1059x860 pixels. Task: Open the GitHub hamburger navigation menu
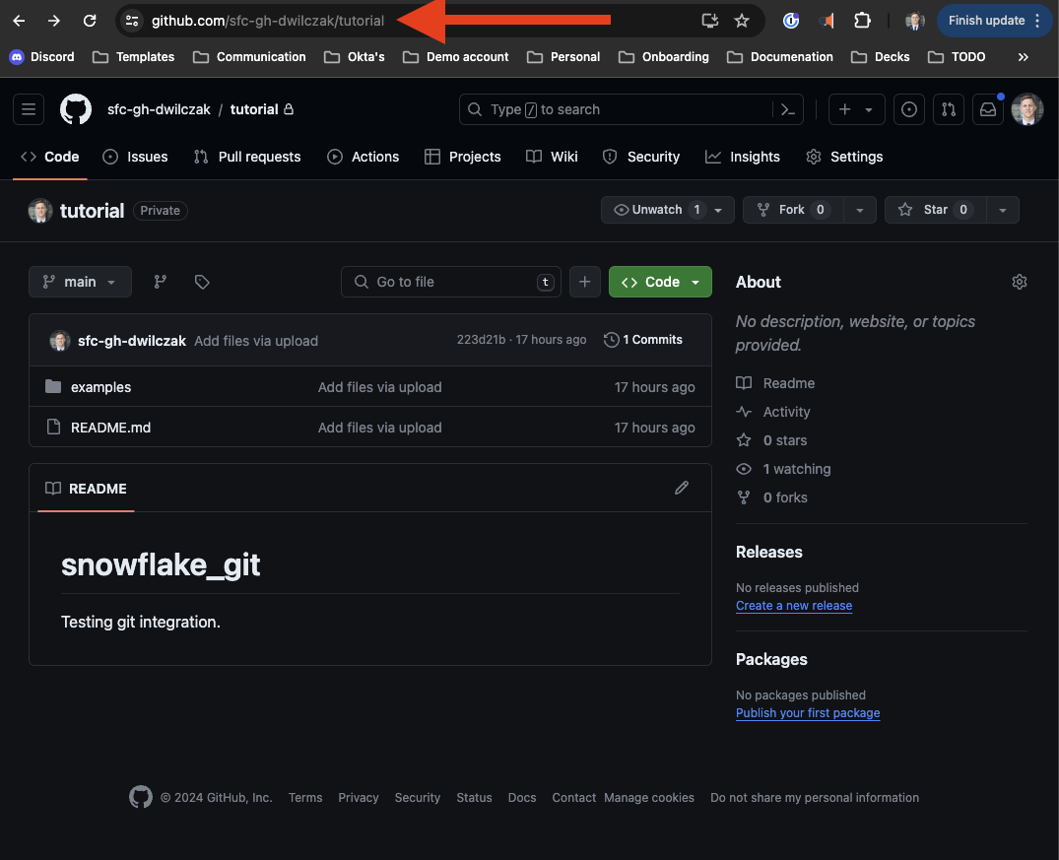click(29, 109)
